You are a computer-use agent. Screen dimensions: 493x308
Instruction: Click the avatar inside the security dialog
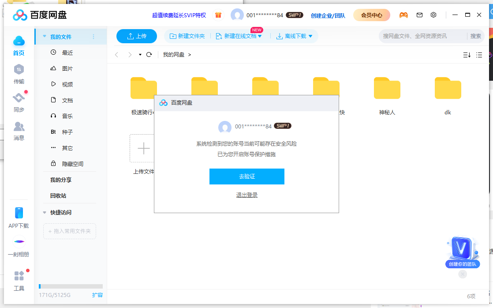point(225,127)
